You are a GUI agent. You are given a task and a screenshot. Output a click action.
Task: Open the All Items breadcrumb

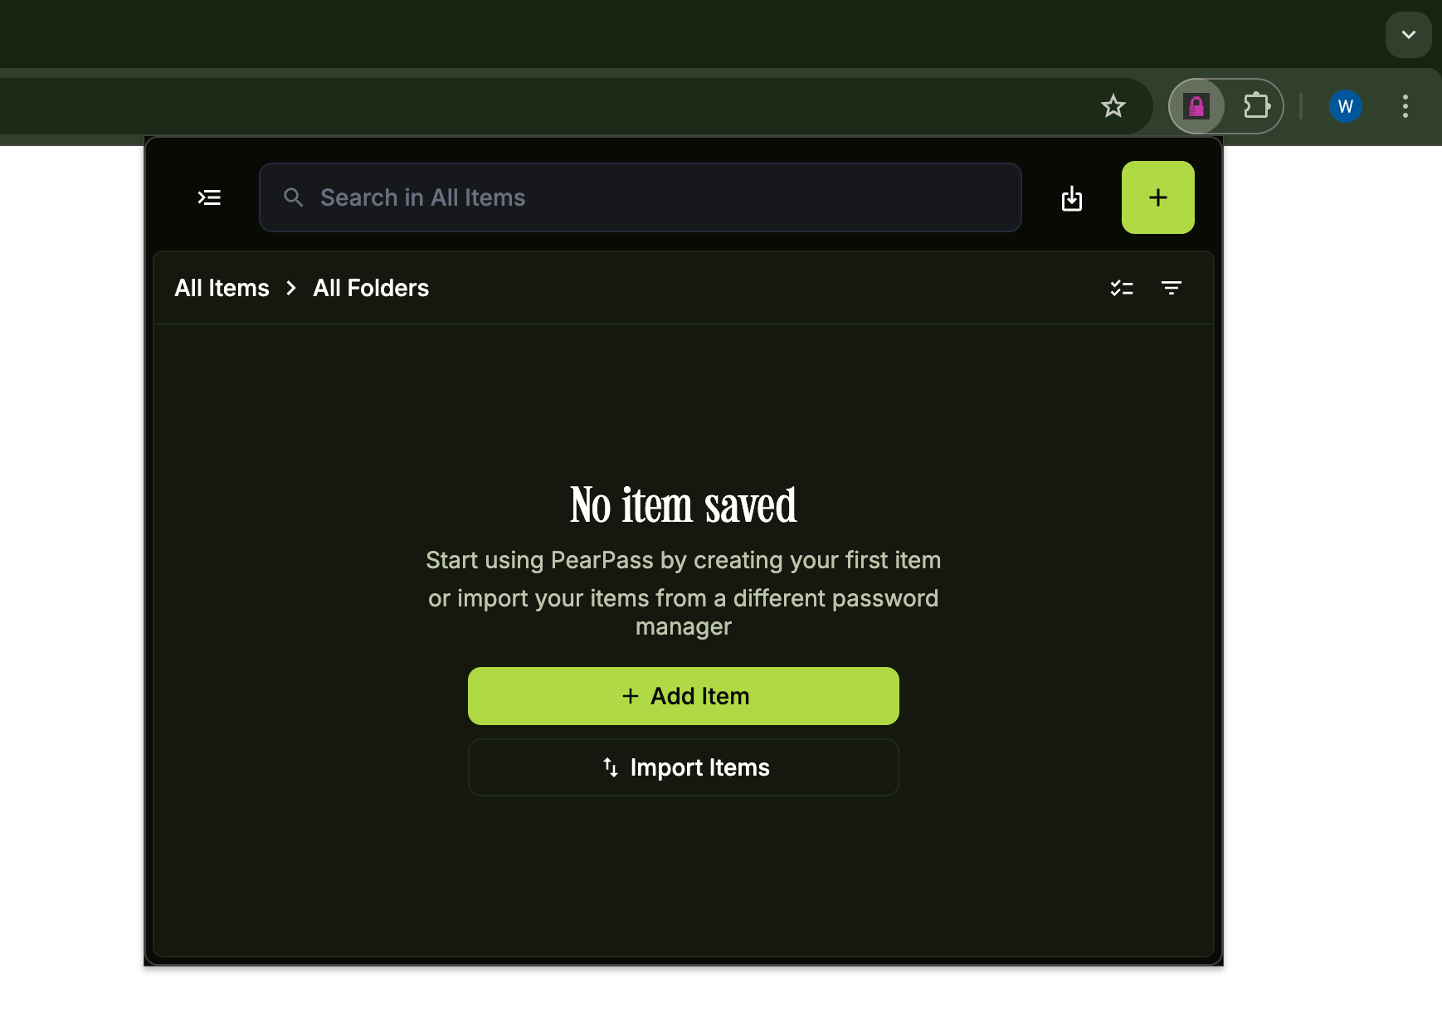coord(222,288)
